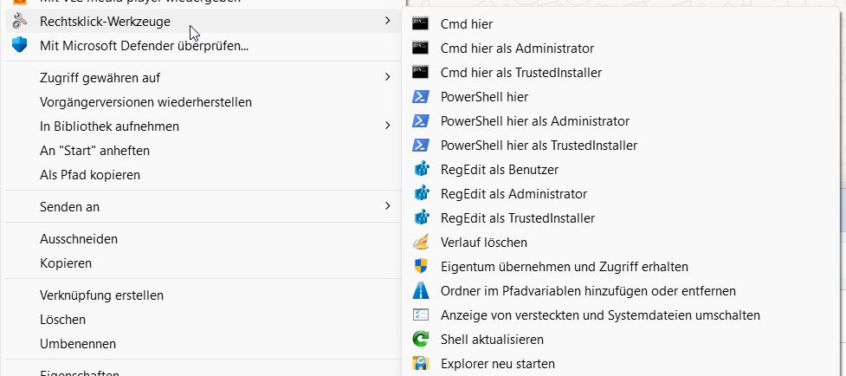The height and width of the screenshot is (376, 846).
Task: Expand the In Bibliothek aufnehmen submenu arrow
Action: click(387, 126)
